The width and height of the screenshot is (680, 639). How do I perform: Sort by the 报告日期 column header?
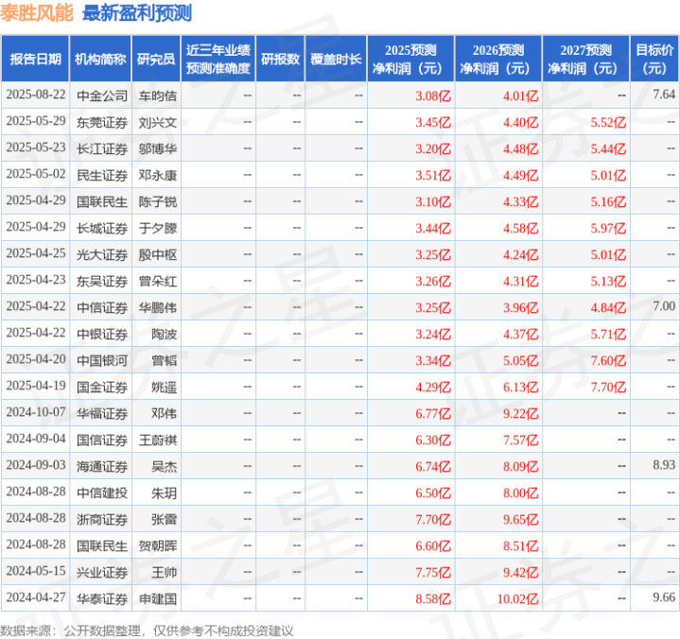tap(35, 60)
